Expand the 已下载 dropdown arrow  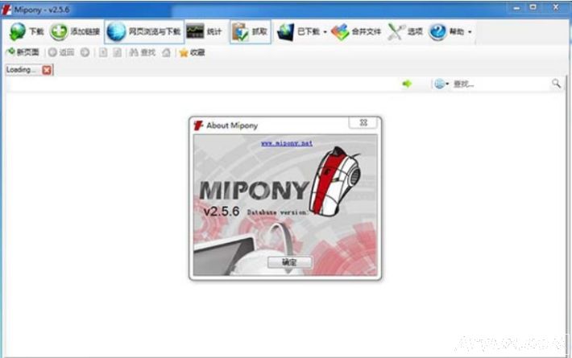point(325,32)
